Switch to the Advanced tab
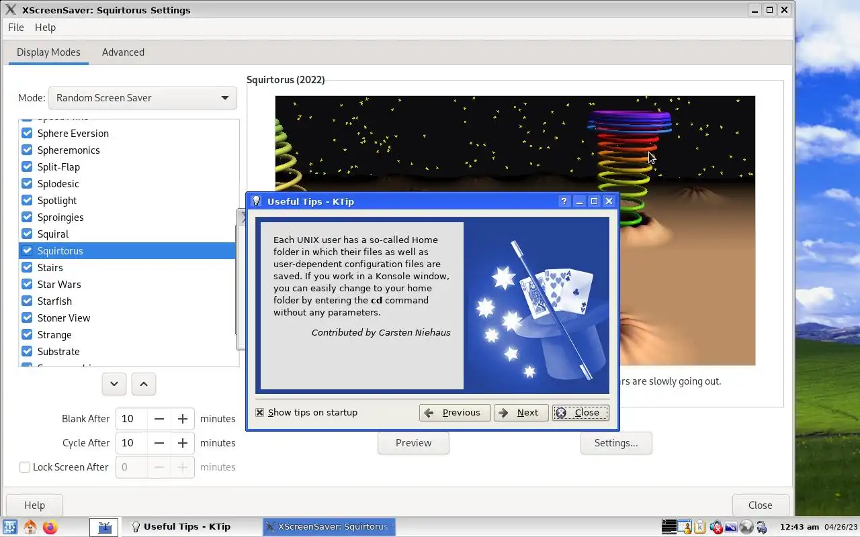Image resolution: width=860 pixels, height=537 pixels. click(123, 52)
